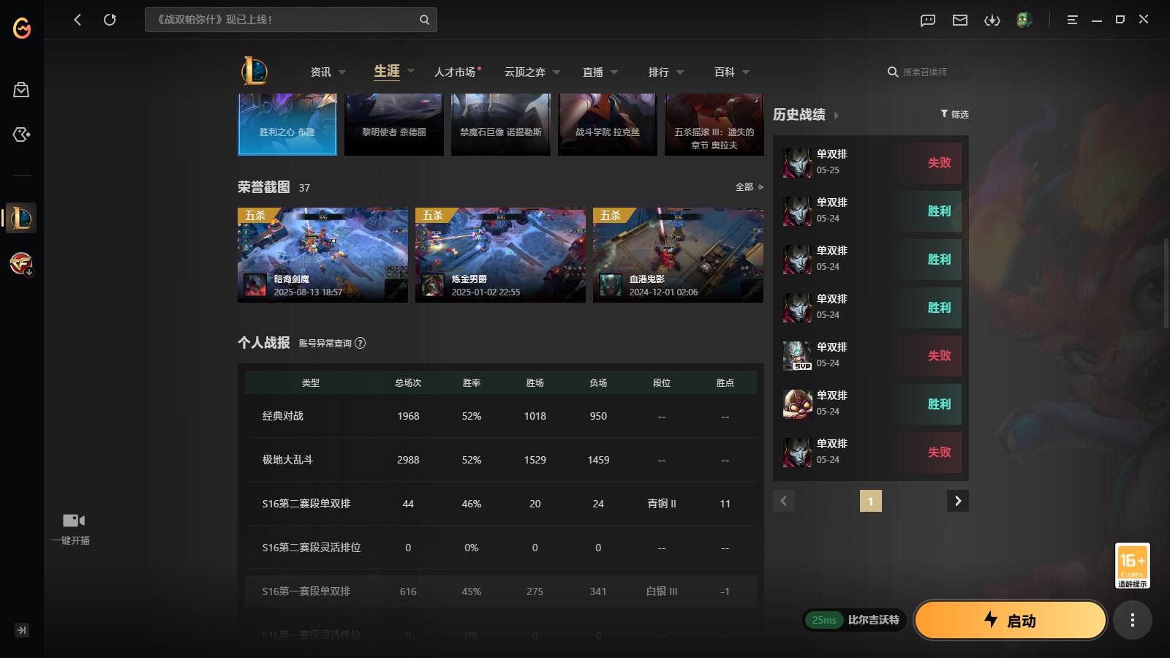Click the 极地大乱斗 row label
The width and height of the screenshot is (1170, 658).
pyautogui.click(x=288, y=460)
